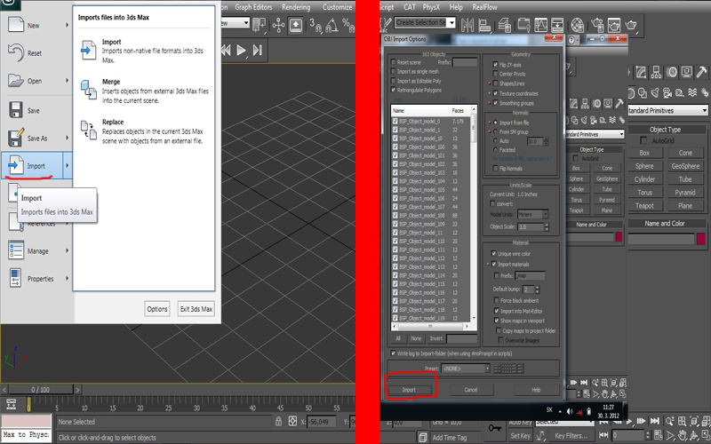Open Standard Primitives dropdown in large command panel

pos(704,110)
